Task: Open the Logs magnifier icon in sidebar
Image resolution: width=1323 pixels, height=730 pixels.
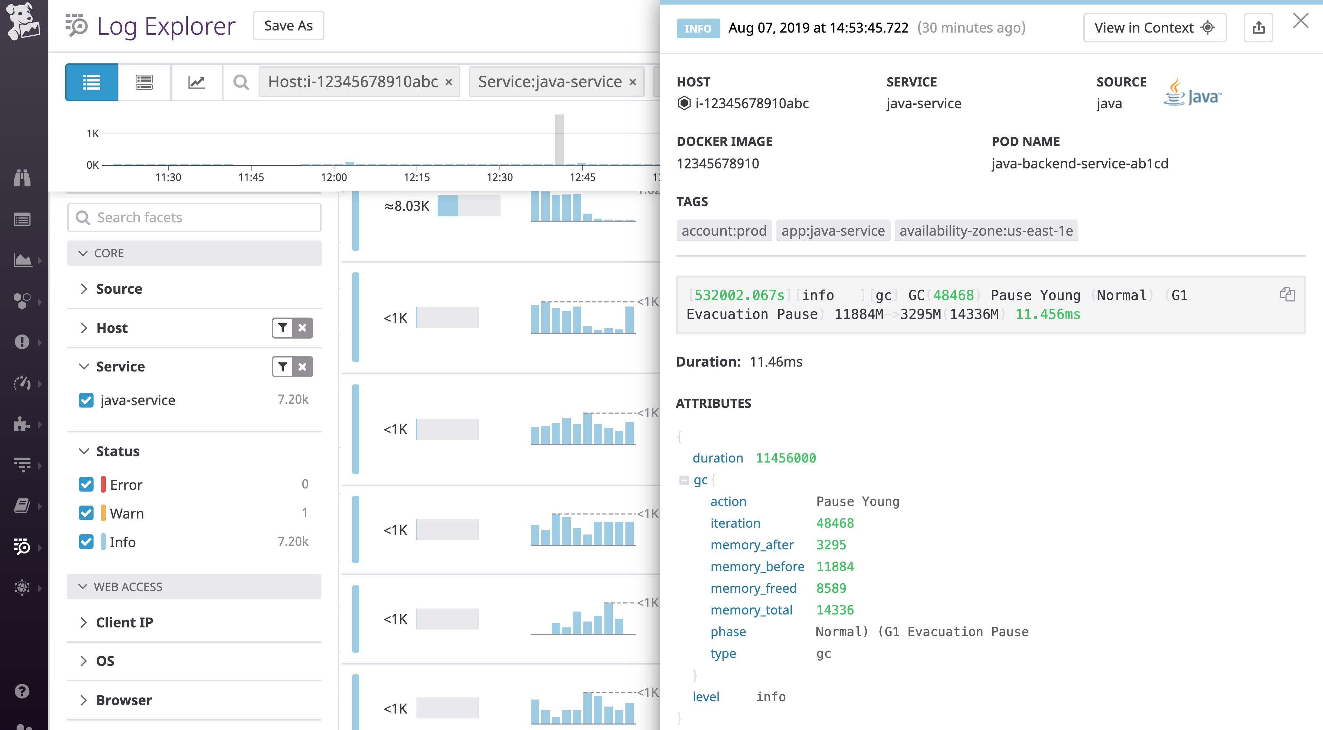Action: [x=22, y=547]
